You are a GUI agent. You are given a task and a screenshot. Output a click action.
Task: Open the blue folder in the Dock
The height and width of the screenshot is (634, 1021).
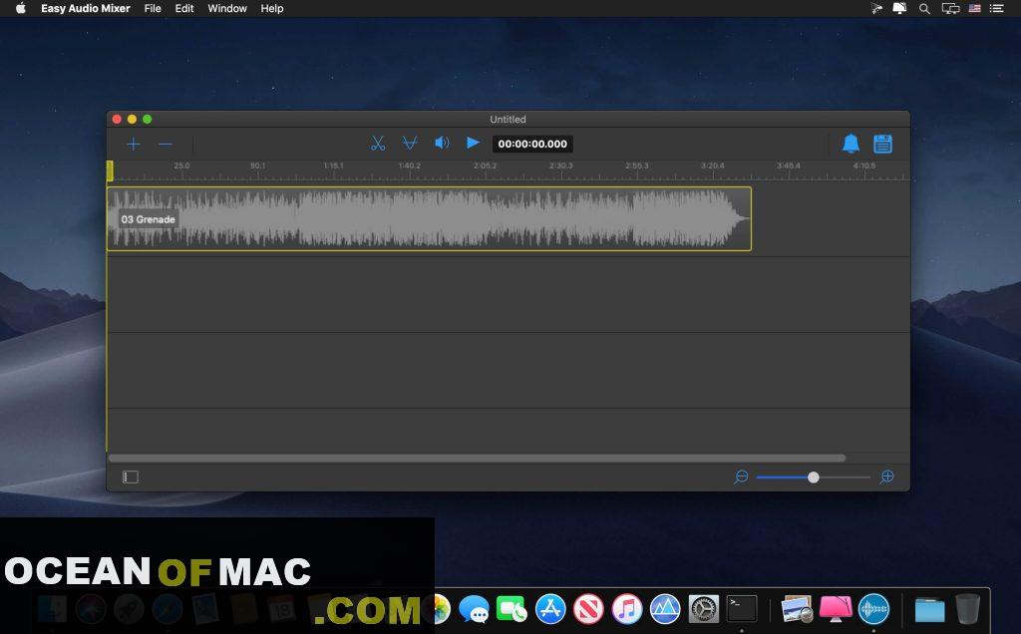pyautogui.click(x=930, y=610)
